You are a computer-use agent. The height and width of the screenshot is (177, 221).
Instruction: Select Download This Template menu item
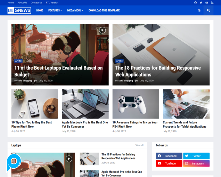(x=104, y=10)
